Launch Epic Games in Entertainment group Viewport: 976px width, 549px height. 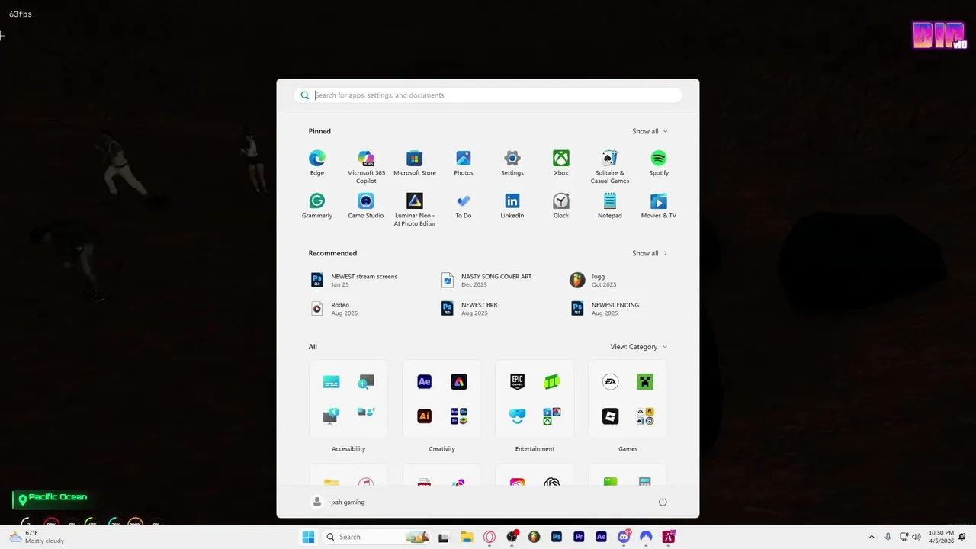[x=518, y=382]
